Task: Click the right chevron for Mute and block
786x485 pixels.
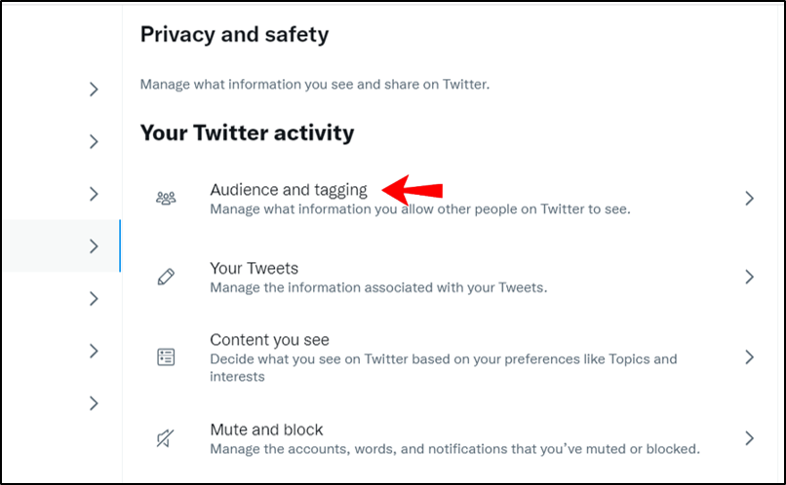Action: (x=749, y=438)
